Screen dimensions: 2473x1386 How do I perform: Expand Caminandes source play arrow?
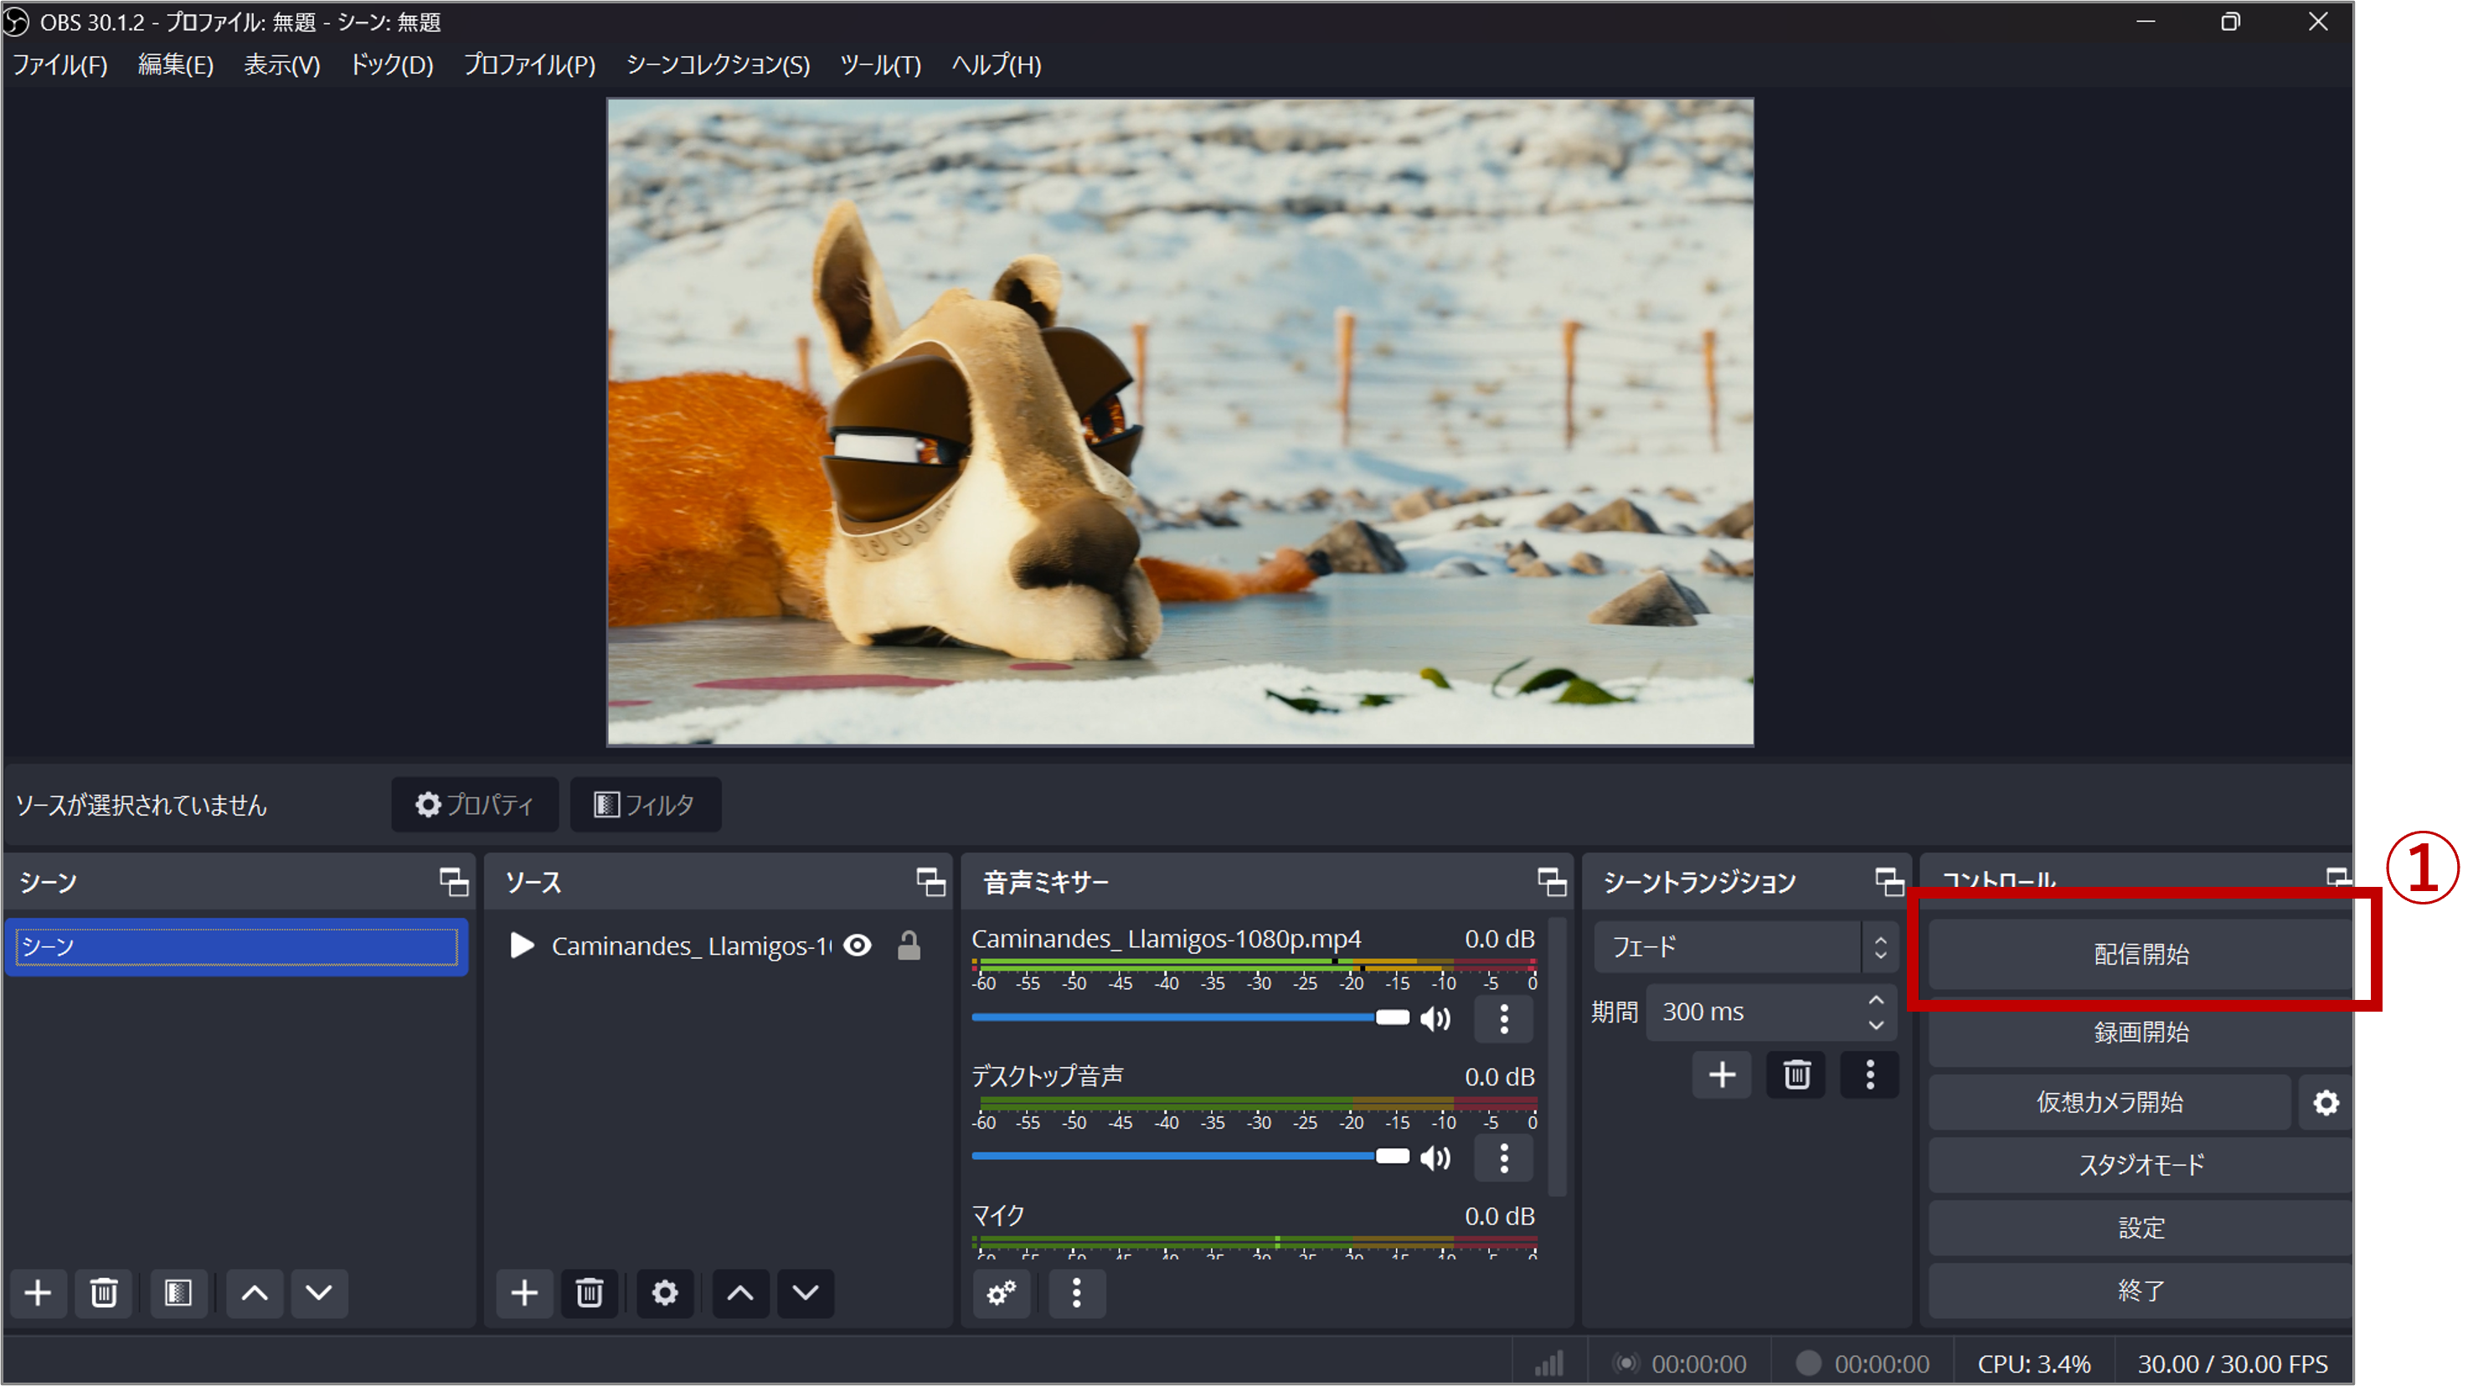521,945
